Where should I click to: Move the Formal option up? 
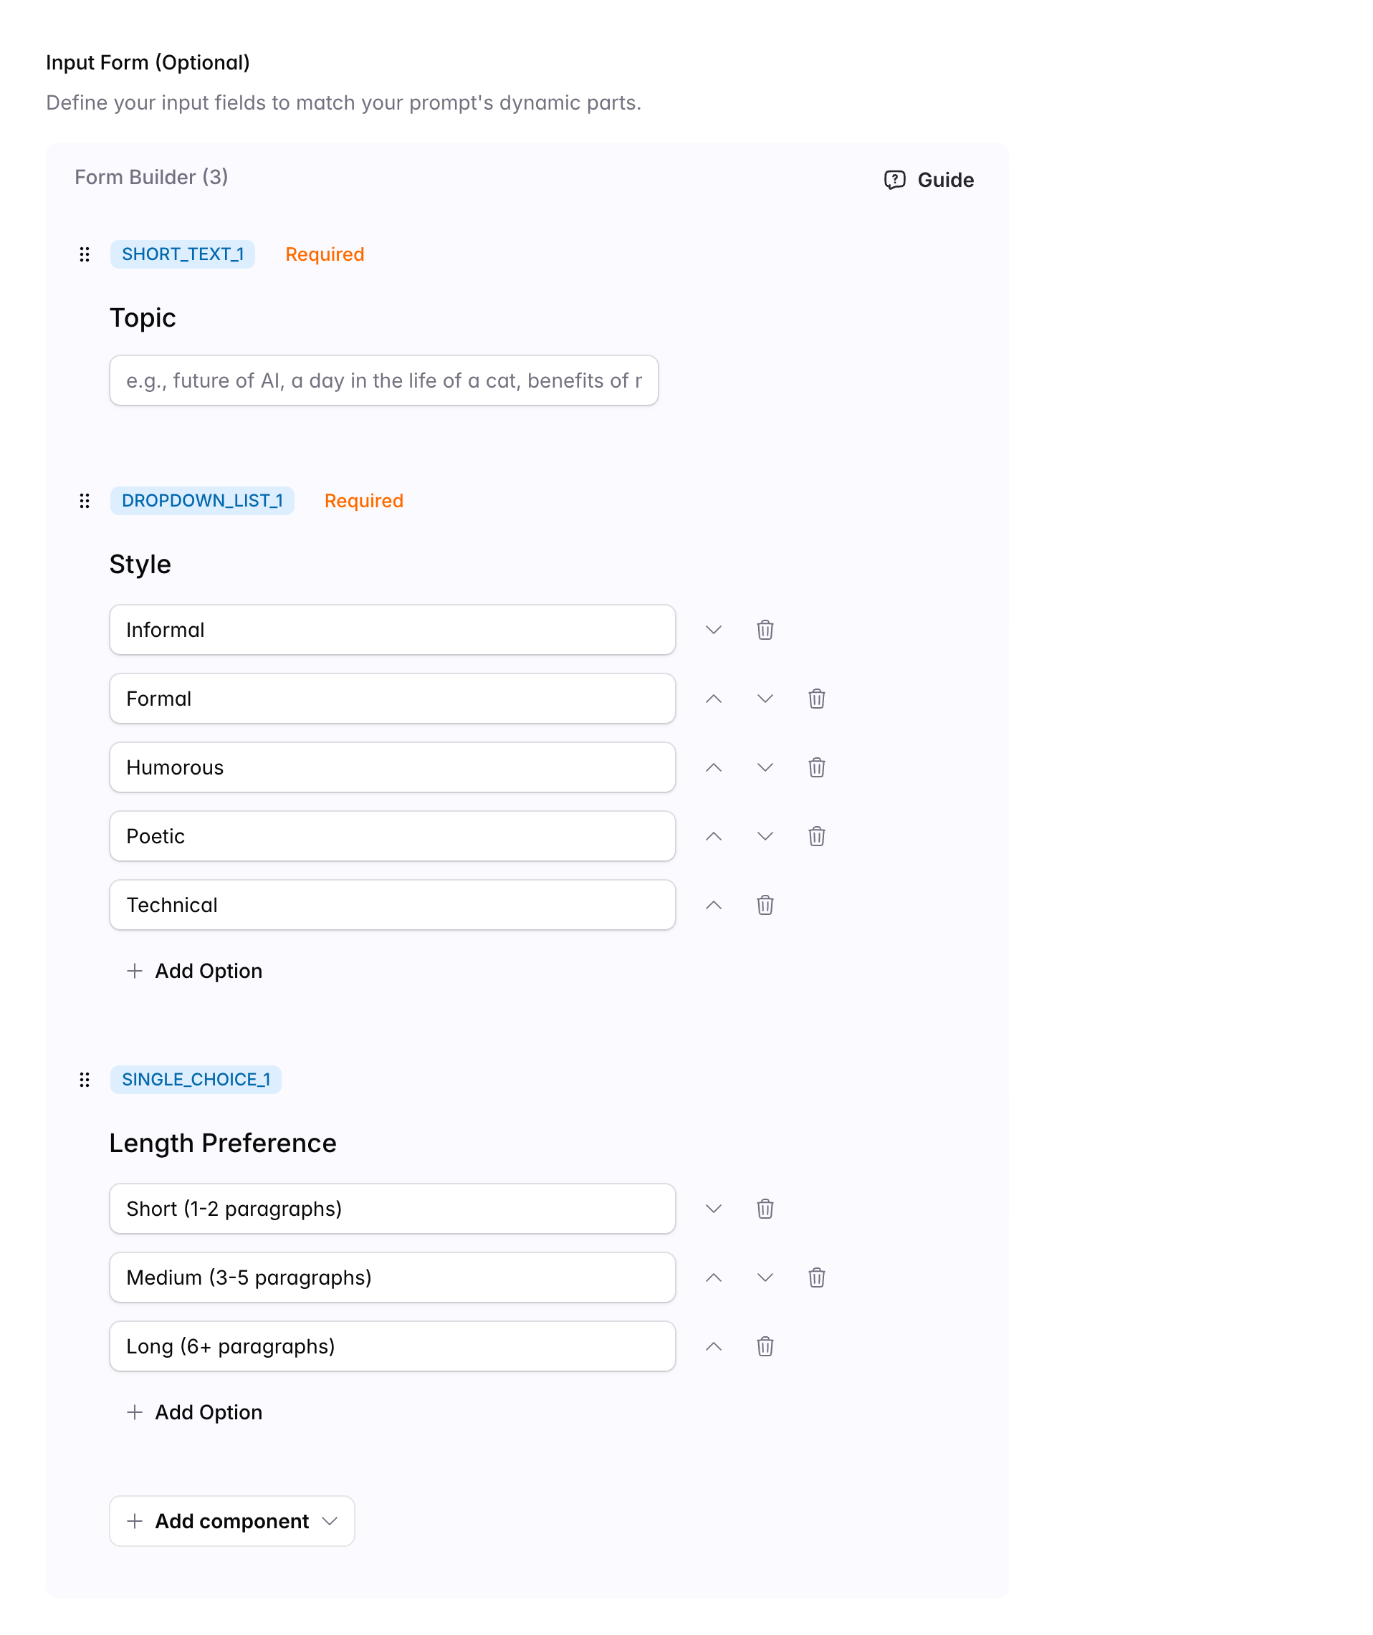click(x=713, y=699)
